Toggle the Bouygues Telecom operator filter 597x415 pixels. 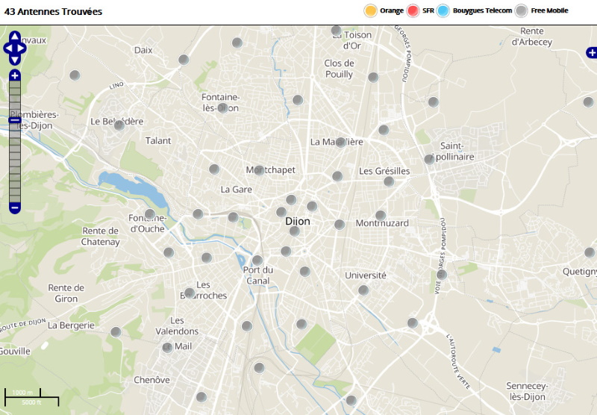pos(444,10)
